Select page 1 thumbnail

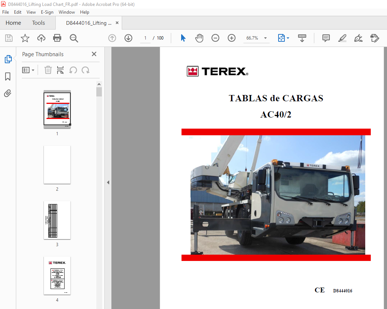(57, 109)
